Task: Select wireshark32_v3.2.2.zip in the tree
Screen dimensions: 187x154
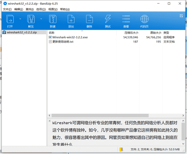Action: coord(22,32)
